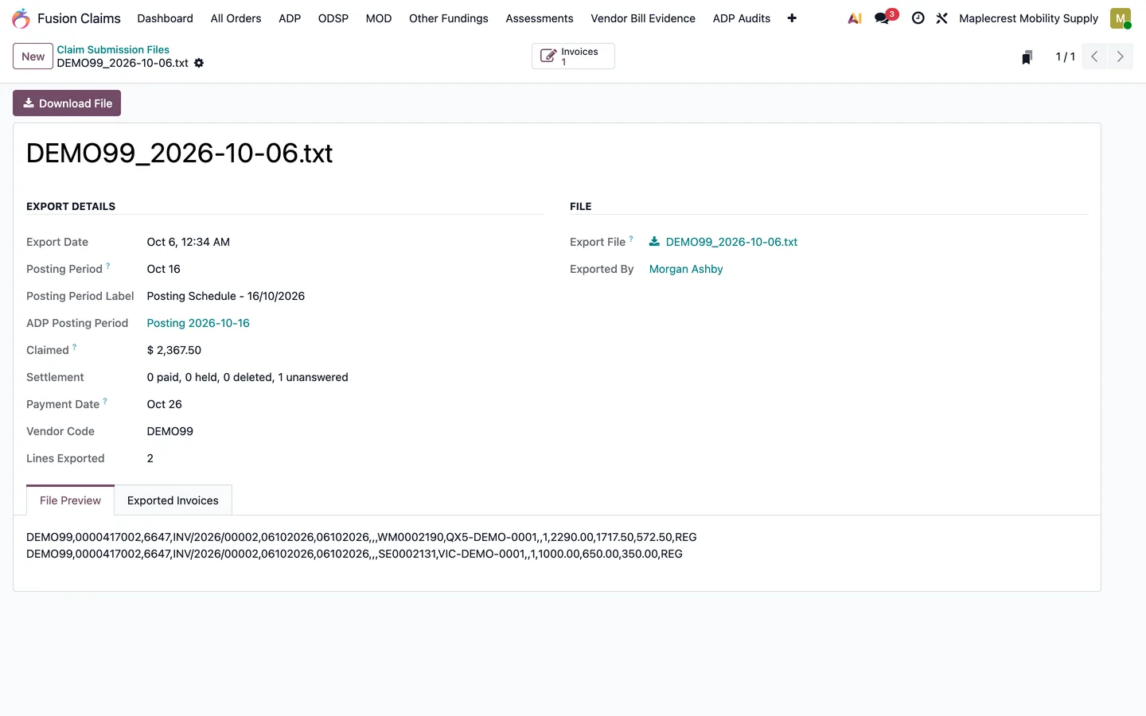Screen dimensions: 1146x716
Task: Open the gear actions menu beside filename
Action: [x=199, y=63]
